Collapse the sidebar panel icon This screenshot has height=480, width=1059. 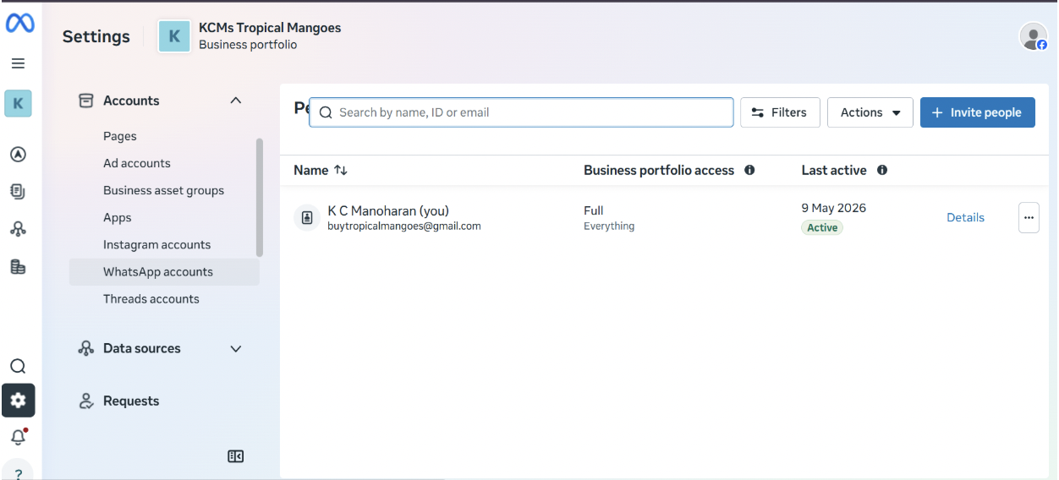coord(235,456)
